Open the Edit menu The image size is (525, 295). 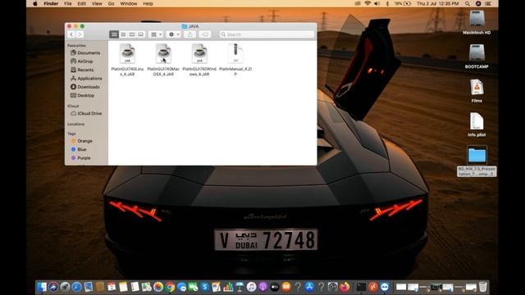tap(81, 3)
